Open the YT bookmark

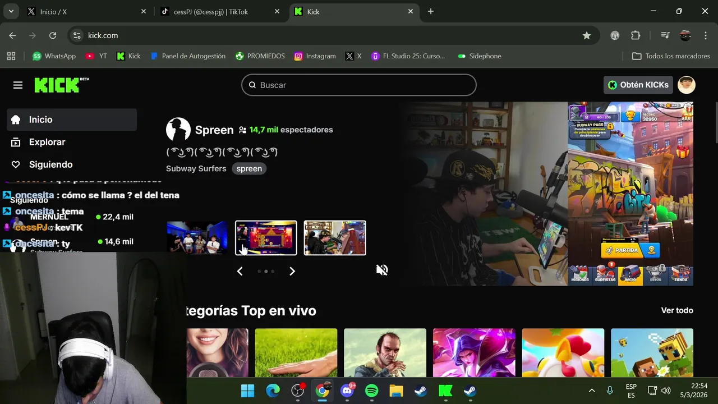[96, 56]
